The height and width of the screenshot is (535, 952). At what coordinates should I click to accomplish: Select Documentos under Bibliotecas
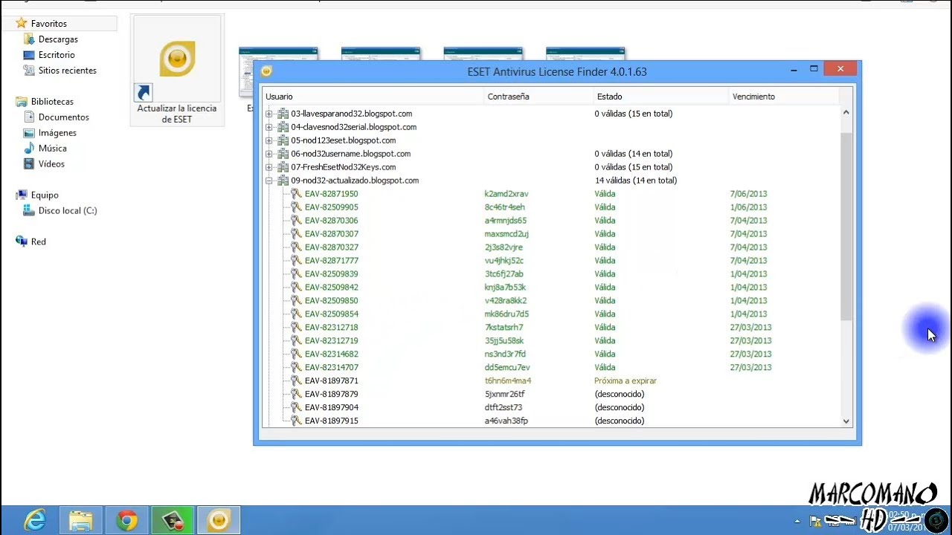click(63, 117)
